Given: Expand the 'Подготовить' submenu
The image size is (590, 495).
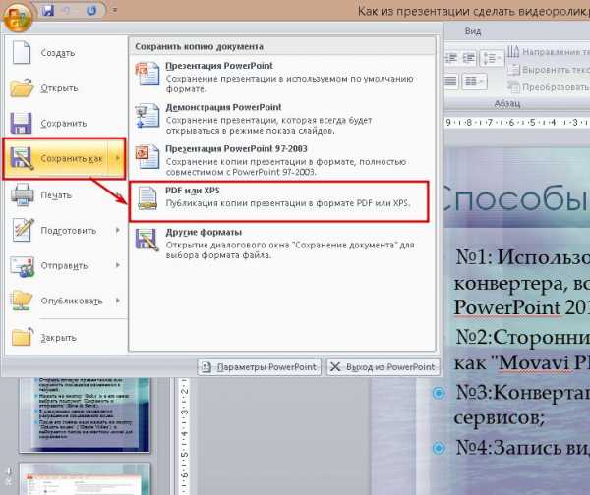Looking at the screenshot, I should tap(118, 230).
